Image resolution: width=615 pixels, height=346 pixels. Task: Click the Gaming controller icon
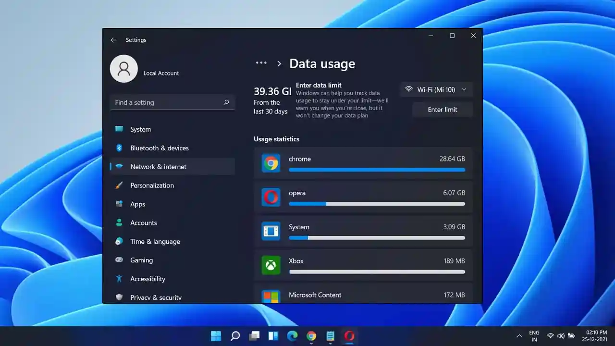(x=119, y=260)
